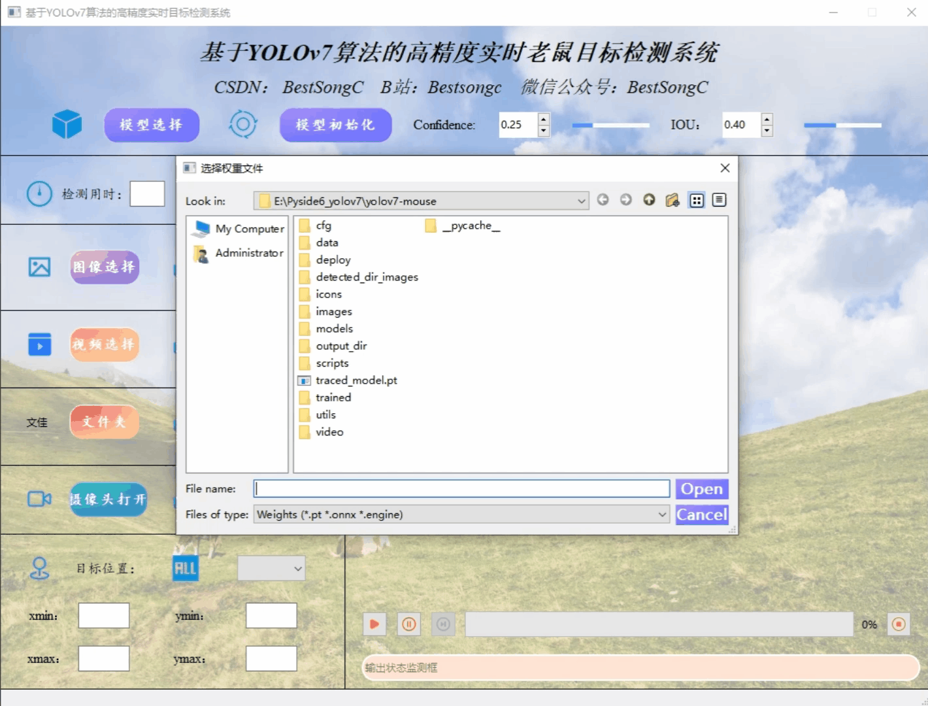
Task: Click the 文件夹 button
Action: 105,422
